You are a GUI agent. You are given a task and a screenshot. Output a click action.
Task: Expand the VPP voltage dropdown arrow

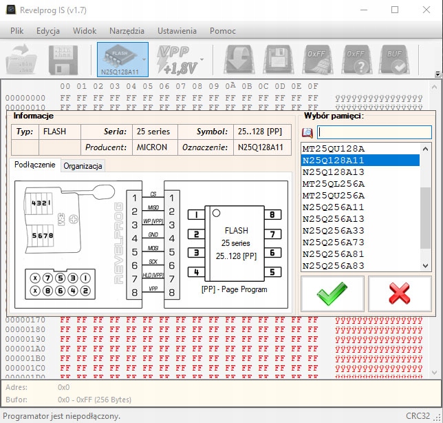click(202, 60)
